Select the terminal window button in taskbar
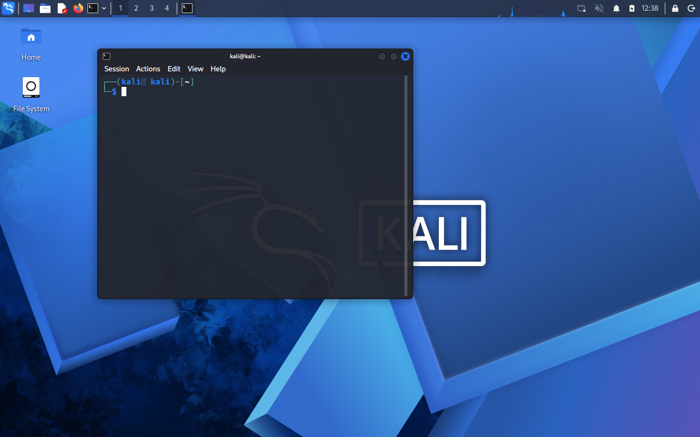Viewport: 700px width, 437px height. coord(187,8)
